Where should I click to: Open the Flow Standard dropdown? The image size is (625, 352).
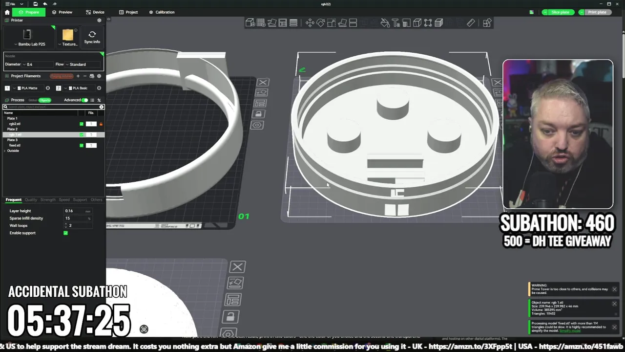pyautogui.click(x=83, y=64)
